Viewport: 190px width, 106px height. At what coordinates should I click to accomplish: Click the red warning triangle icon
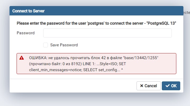point(22,58)
